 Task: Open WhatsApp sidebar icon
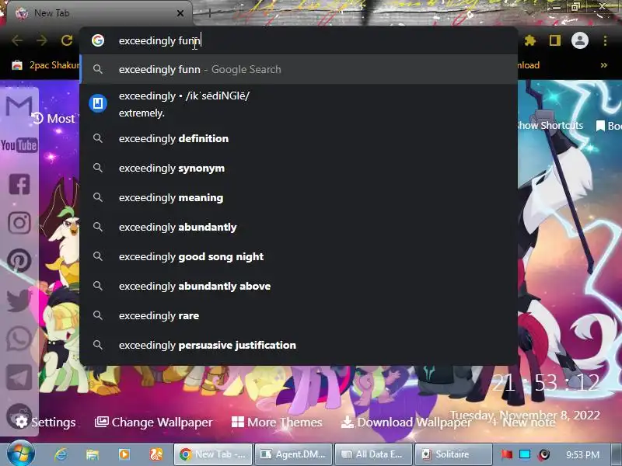[19, 339]
